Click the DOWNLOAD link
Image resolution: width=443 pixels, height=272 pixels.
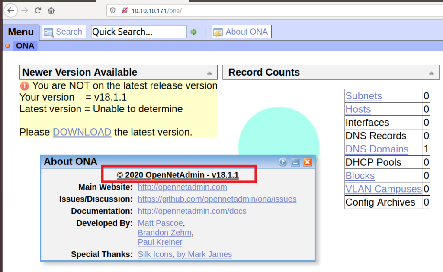82,132
